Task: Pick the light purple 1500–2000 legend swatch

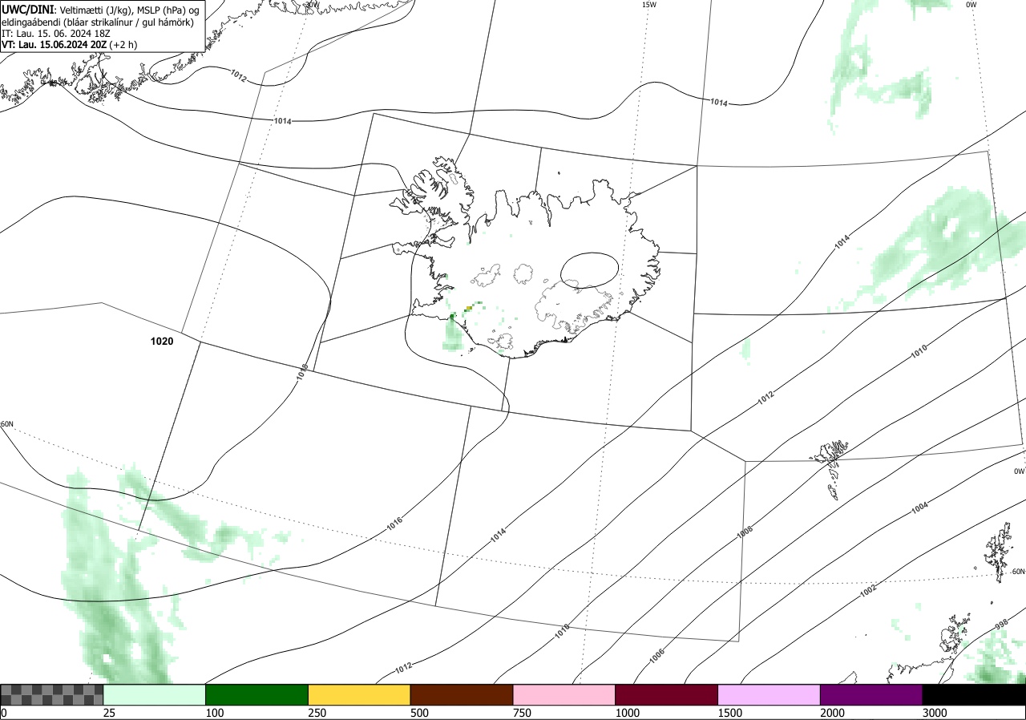Action: pos(769,694)
